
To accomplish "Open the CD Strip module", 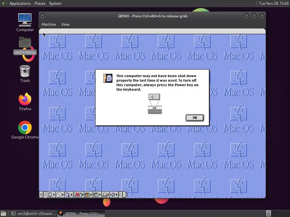I will [x=59, y=195].
